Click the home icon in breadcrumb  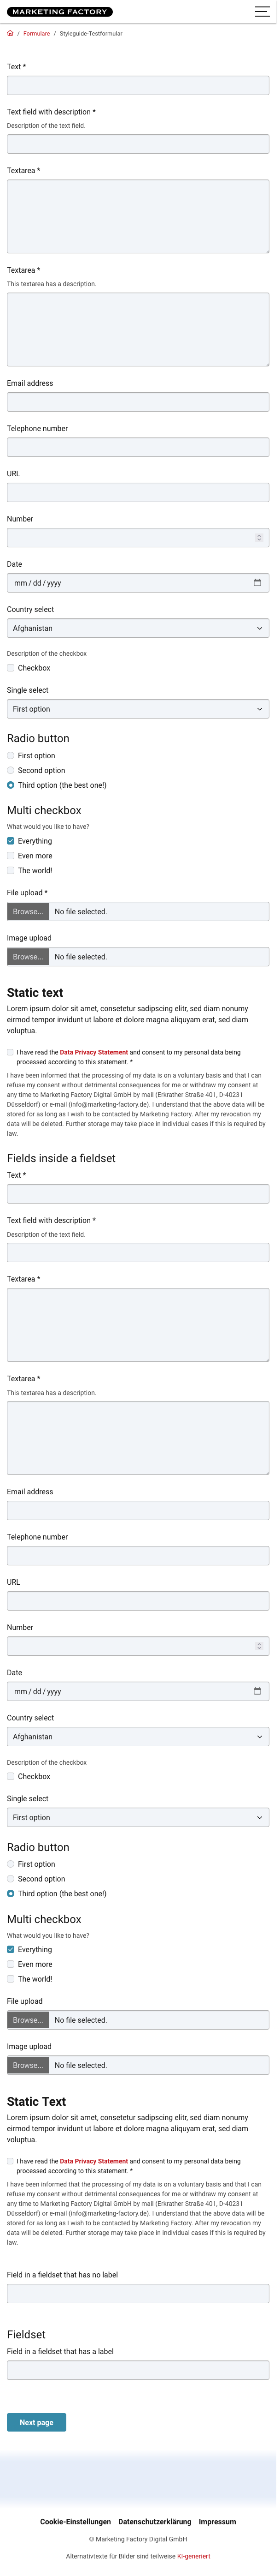(x=10, y=33)
